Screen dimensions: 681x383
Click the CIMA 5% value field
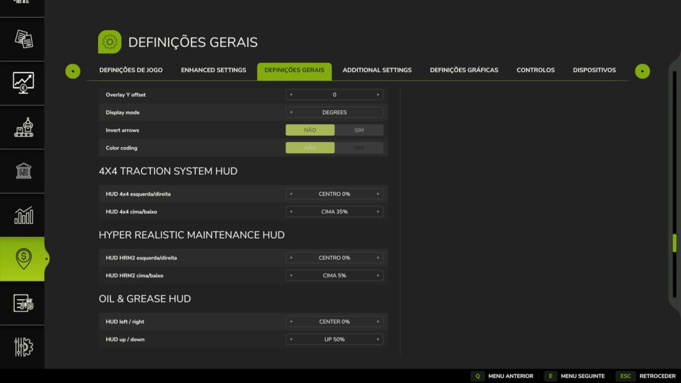[334, 275]
